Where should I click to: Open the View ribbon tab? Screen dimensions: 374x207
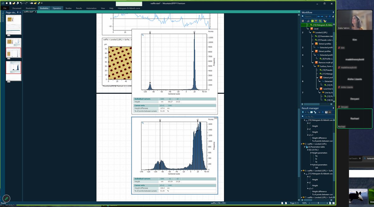[103, 8]
